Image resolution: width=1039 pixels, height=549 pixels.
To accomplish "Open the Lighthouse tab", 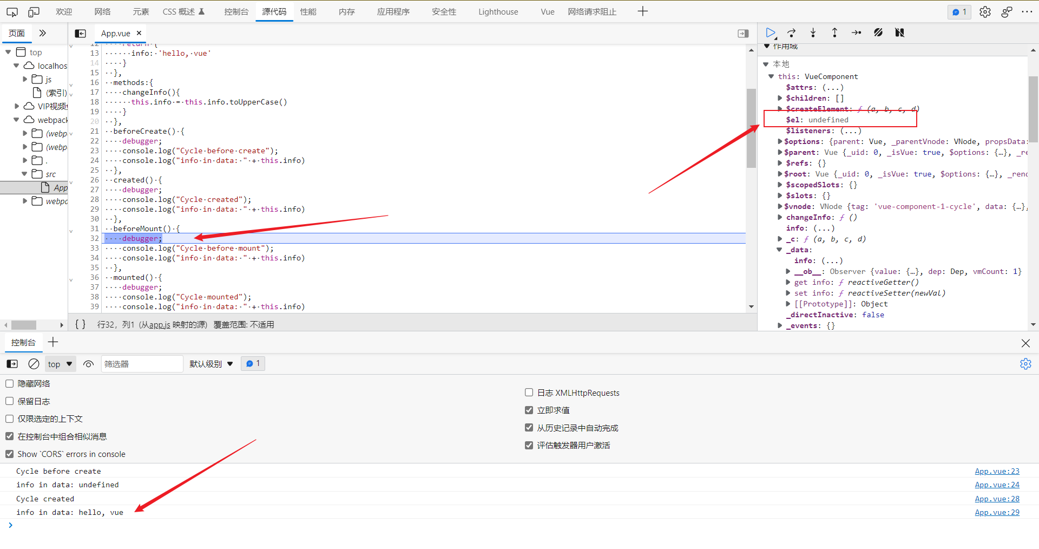I will point(498,11).
